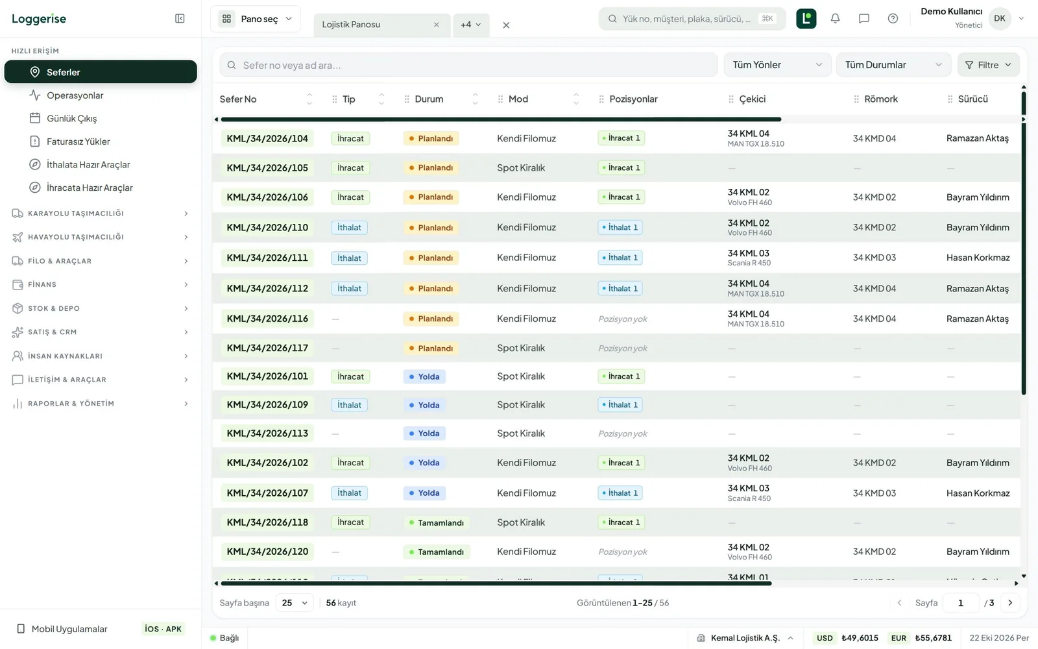Expand Karayolu Taşımacılığı menu section
The height and width of the screenshot is (649, 1038).
point(101,214)
